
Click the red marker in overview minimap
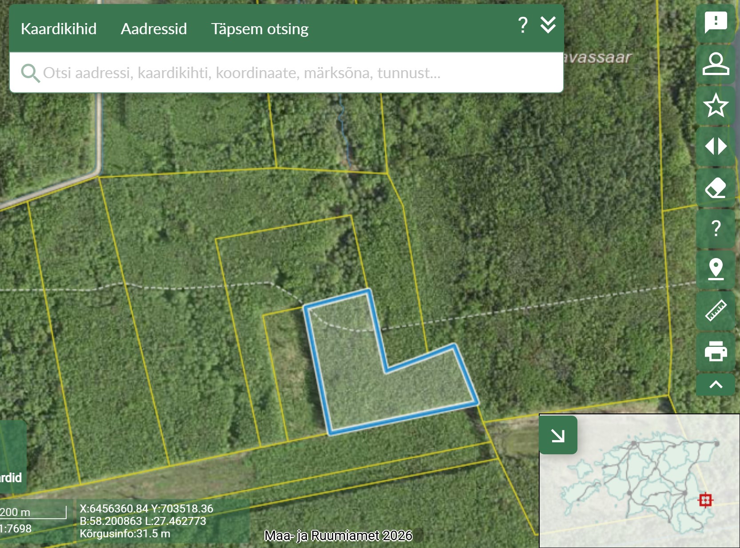click(705, 500)
